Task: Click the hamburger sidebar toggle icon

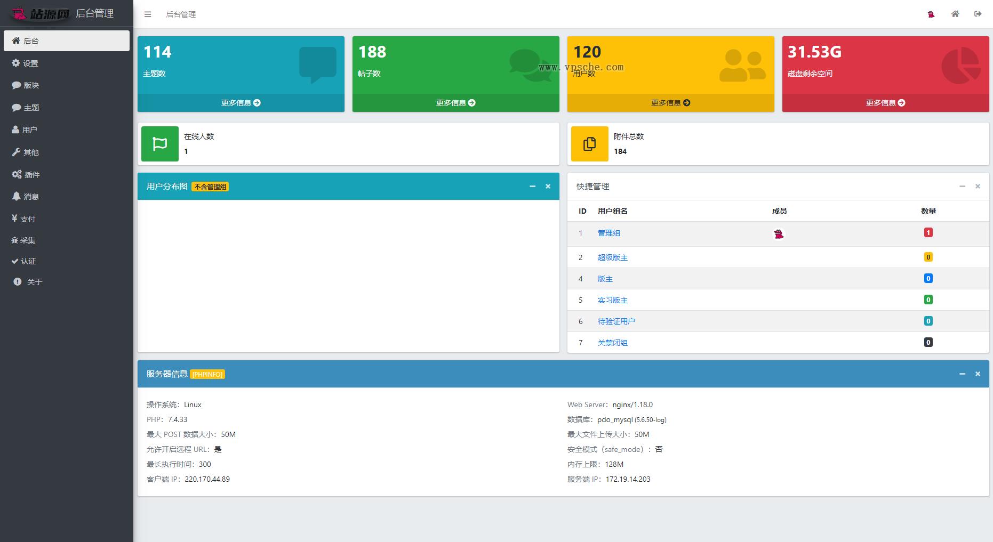Action: click(x=148, y=14)
